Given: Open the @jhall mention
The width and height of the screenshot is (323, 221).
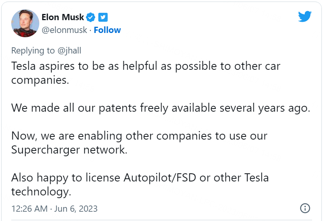Looking at the screenshot, I should click(70, 50).
